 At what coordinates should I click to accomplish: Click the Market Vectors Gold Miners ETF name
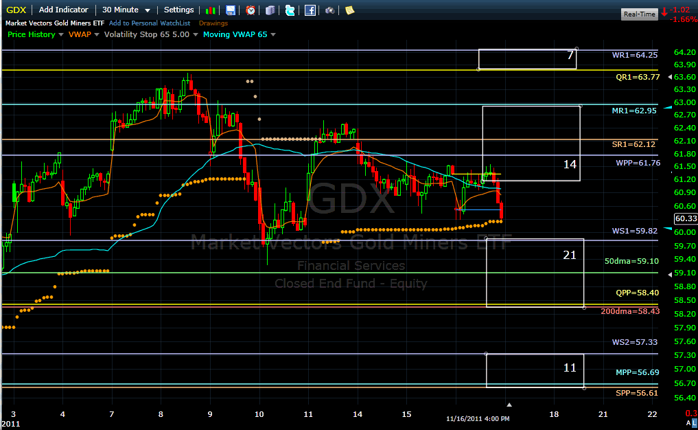(55, 23)
